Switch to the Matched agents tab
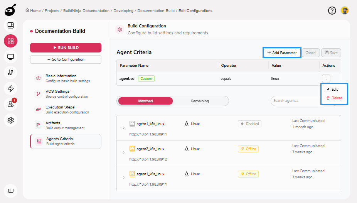The height and width of the screenshot is (203, 357). click(145, 101)
